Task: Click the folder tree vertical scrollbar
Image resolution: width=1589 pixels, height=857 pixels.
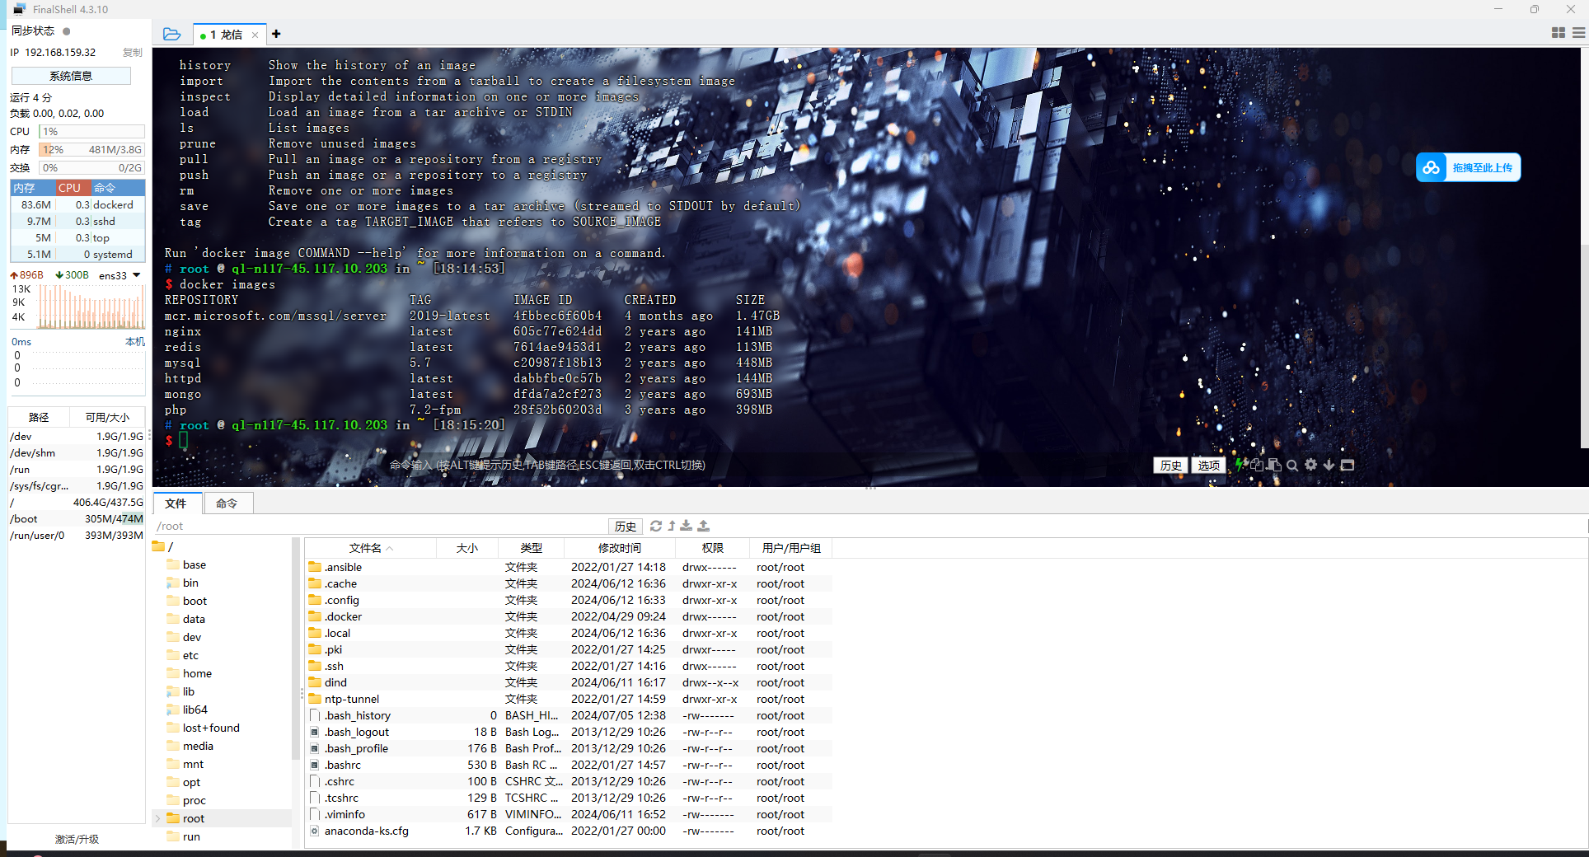Action: pyautogui.click(x=296, y=649)
